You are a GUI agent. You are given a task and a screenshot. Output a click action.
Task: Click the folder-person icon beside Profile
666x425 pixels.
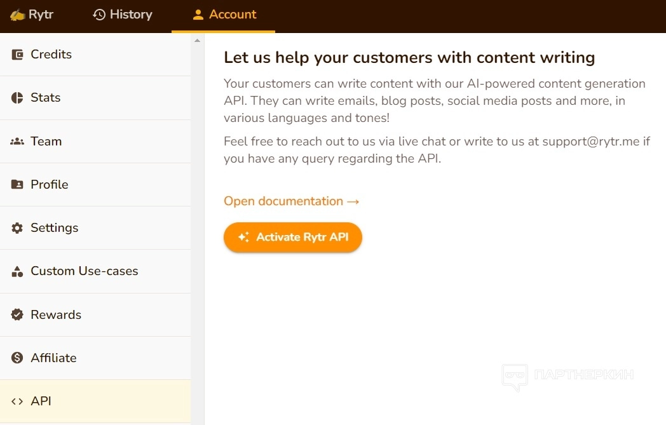[x=17, y=185]
